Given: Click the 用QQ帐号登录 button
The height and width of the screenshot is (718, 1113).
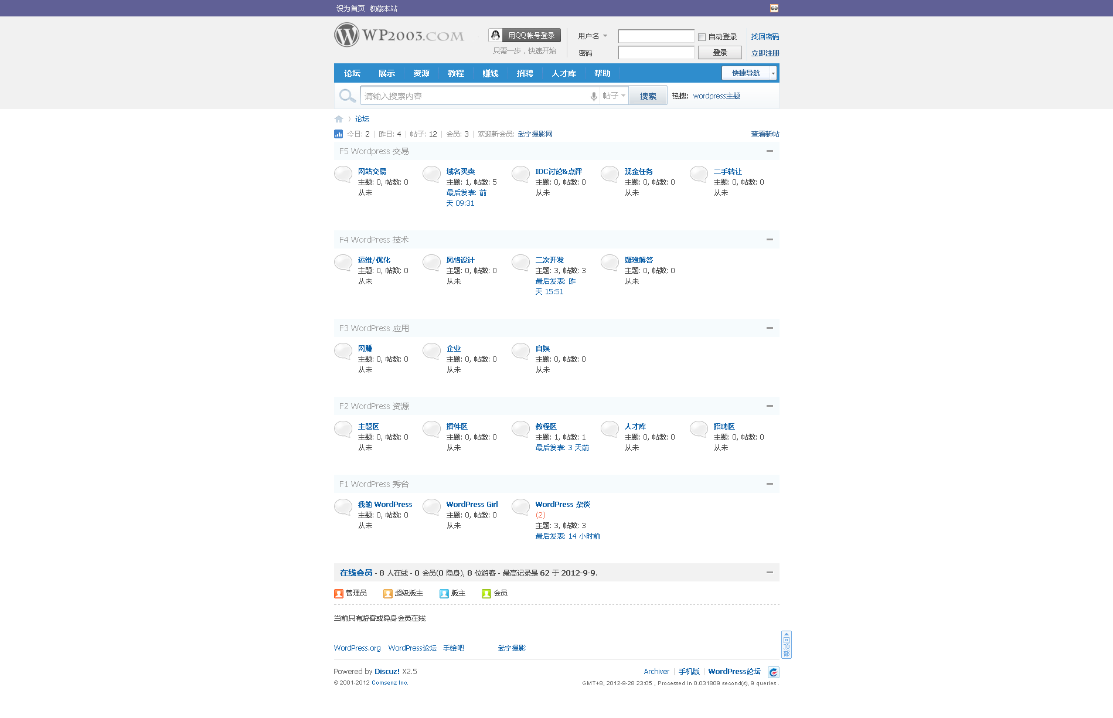Looking at the screenshot, I should point(525,35).
